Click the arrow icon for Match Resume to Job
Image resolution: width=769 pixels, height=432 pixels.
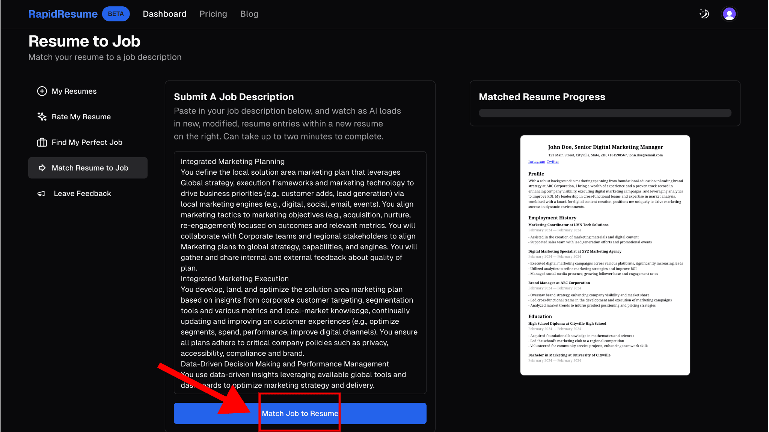click(42, 168)
